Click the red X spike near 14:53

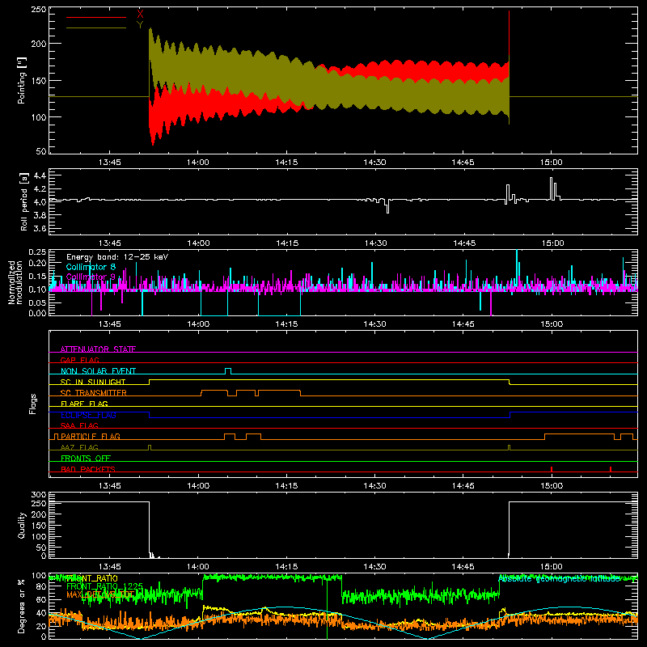[510, 33]
